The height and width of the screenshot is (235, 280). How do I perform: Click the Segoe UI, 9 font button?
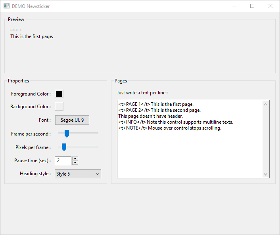pos(72,120)
